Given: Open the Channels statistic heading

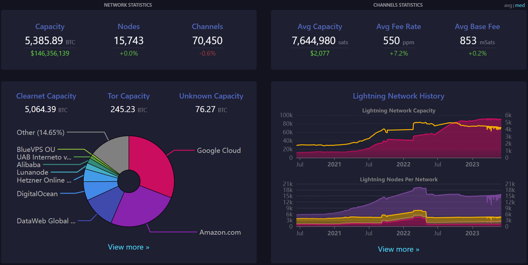Looking at the screenshot, I should tap(207, 27).
